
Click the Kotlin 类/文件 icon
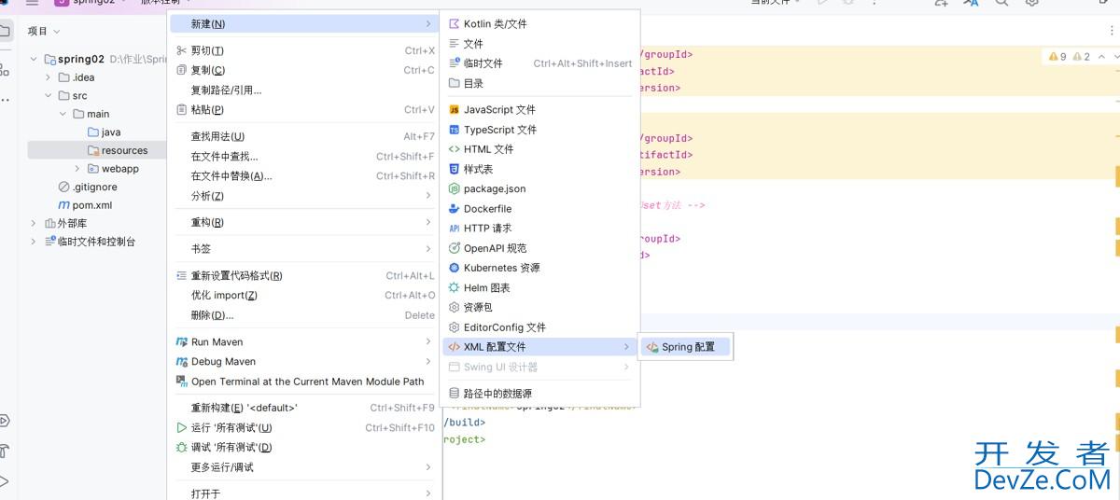(455, 24)
